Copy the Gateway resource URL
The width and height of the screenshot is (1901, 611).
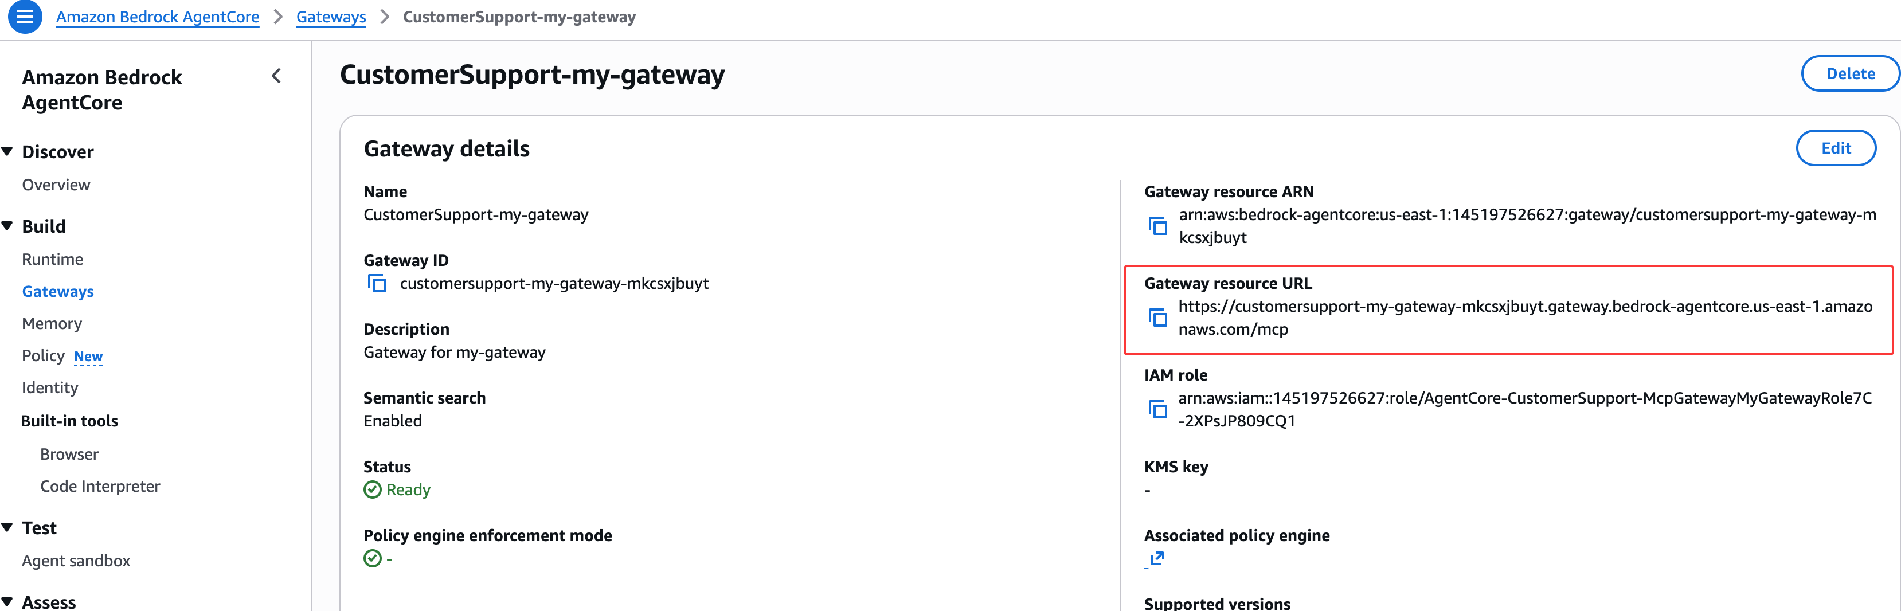click(1158, 318)
